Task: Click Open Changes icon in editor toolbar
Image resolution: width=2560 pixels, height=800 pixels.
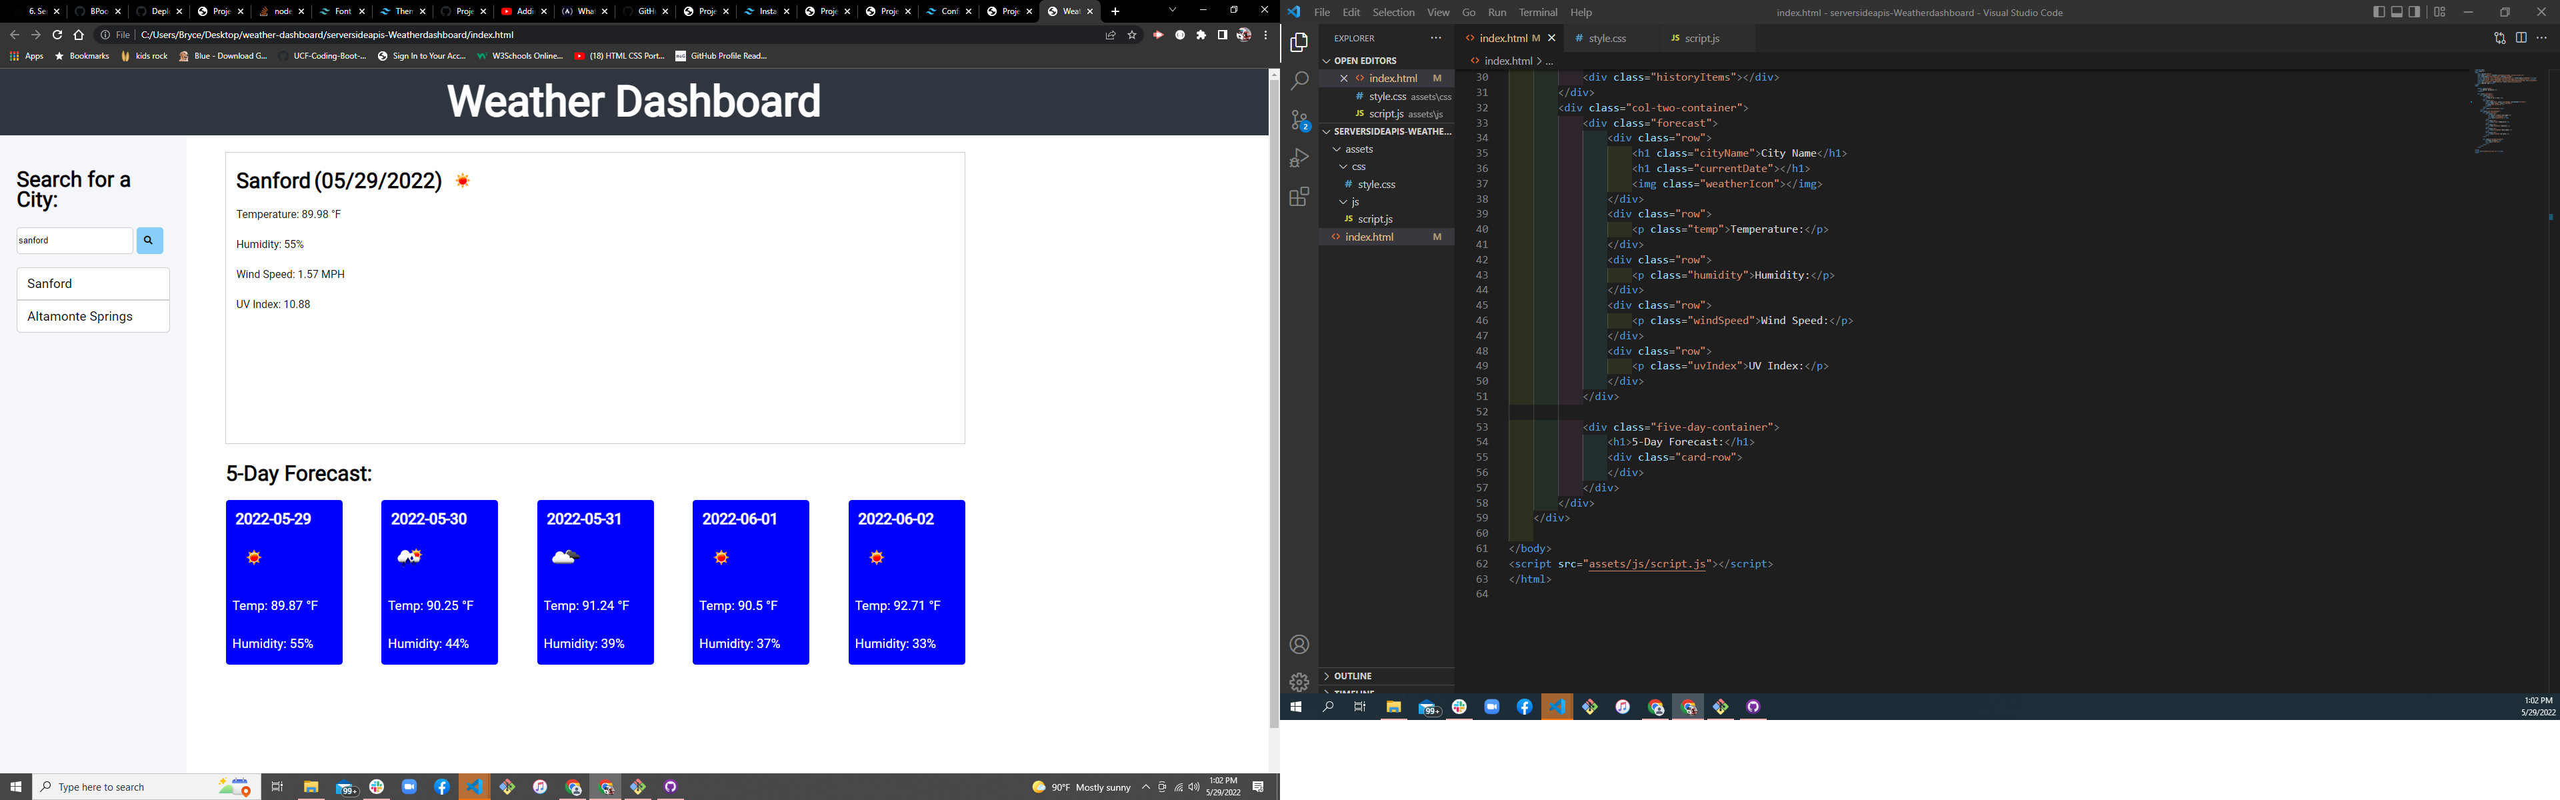Action: (2499, 38)
